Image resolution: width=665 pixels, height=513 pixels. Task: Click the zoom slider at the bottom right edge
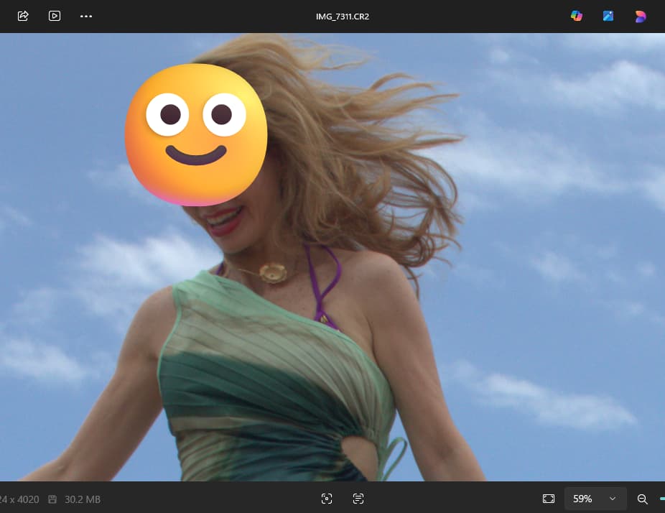tap(661, 499)
